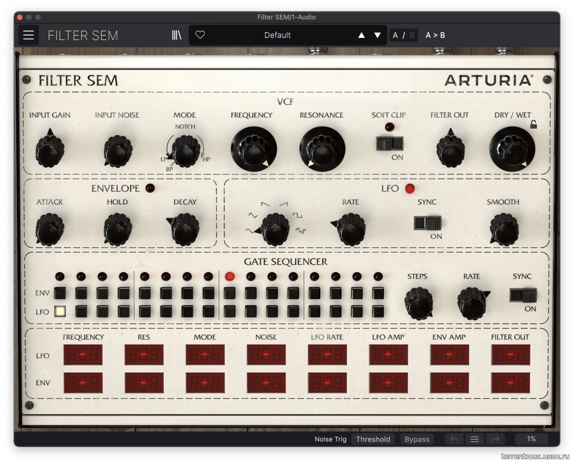Click the Noise Trig label

click(x=330, y=439)
